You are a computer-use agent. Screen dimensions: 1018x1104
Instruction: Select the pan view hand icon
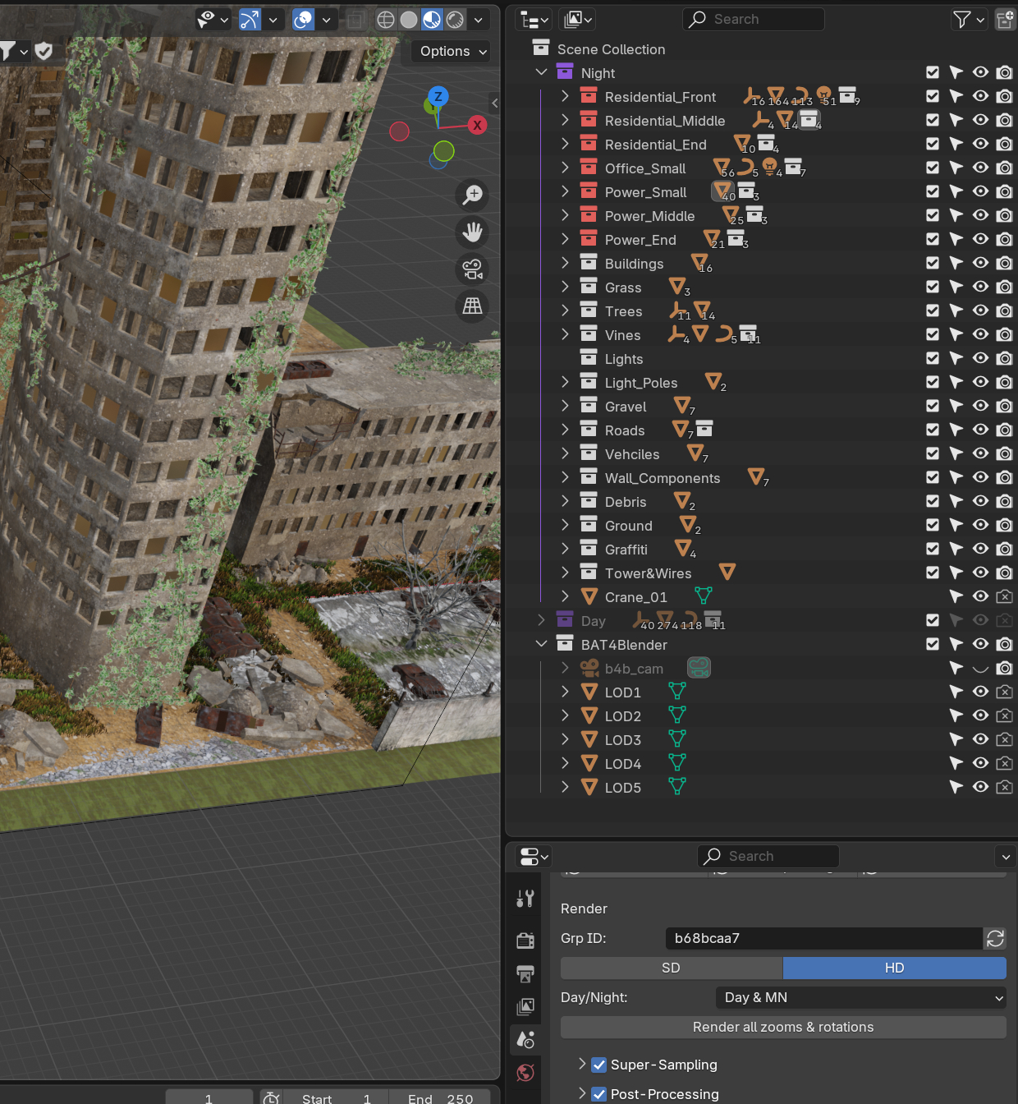[x=472, y=232]
